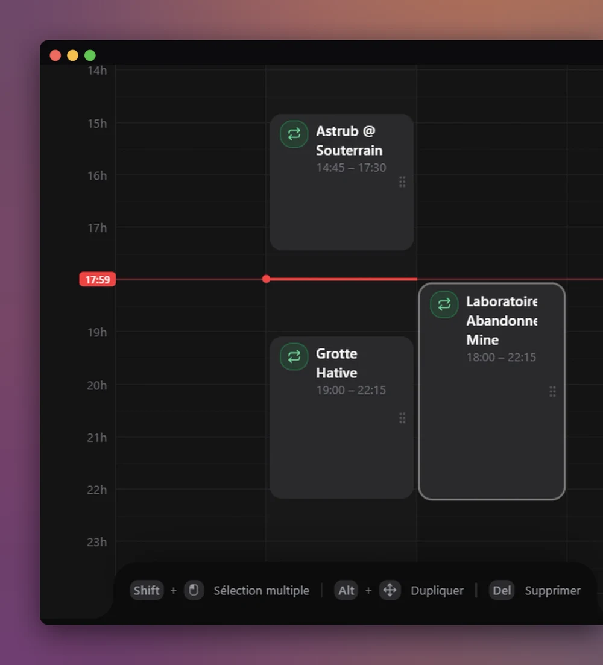Click the 14h hour label

click(97, 71)
